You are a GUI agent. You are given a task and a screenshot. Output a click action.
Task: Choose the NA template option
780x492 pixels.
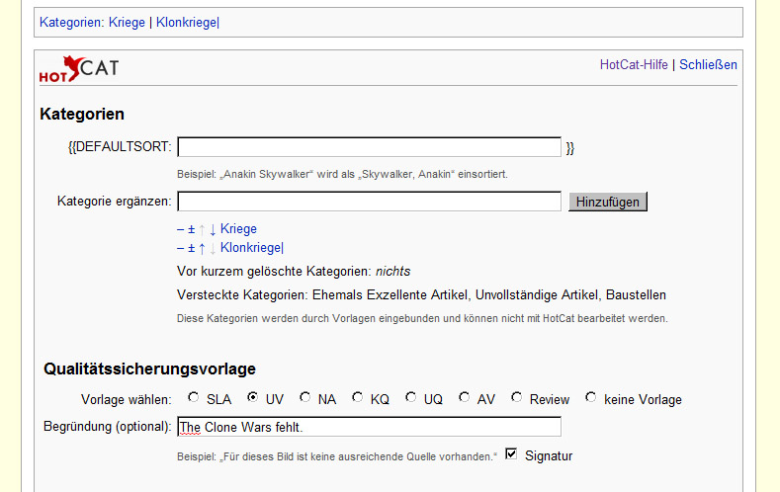coord(305,398)
